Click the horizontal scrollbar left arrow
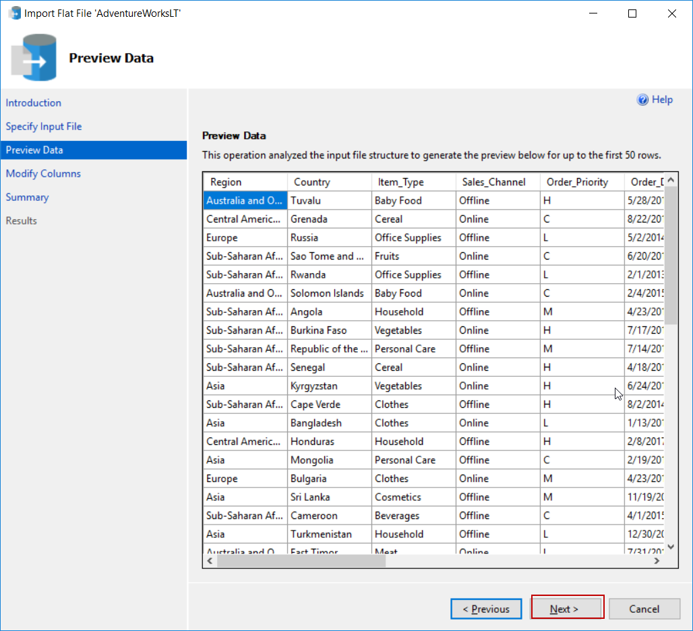 210,561
